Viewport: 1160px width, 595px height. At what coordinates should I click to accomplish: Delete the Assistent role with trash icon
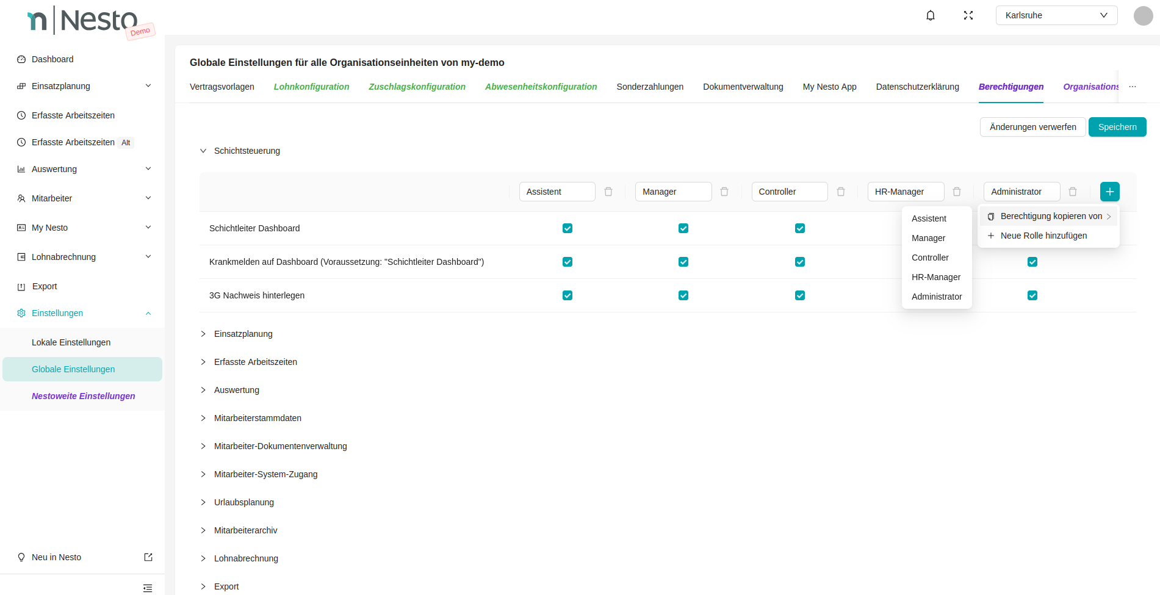[608, 192]
